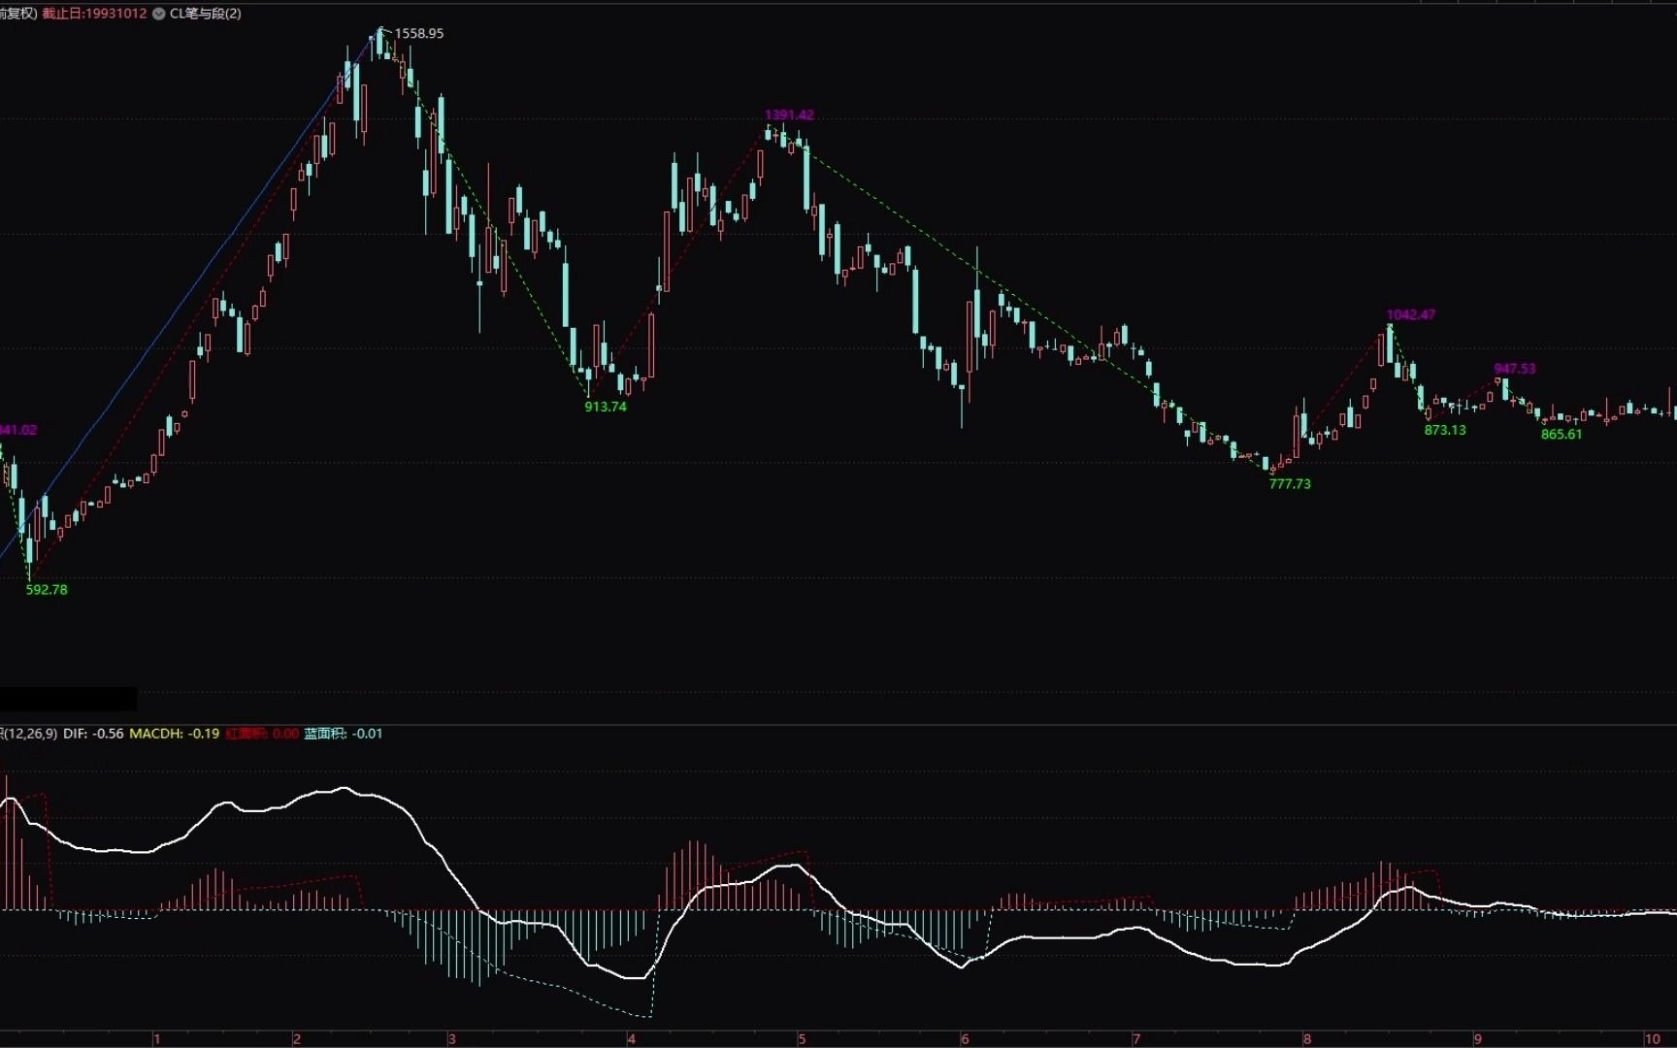Click the 截止日:19931012 date label
Screen dimensions: 1677x1048
95,14
